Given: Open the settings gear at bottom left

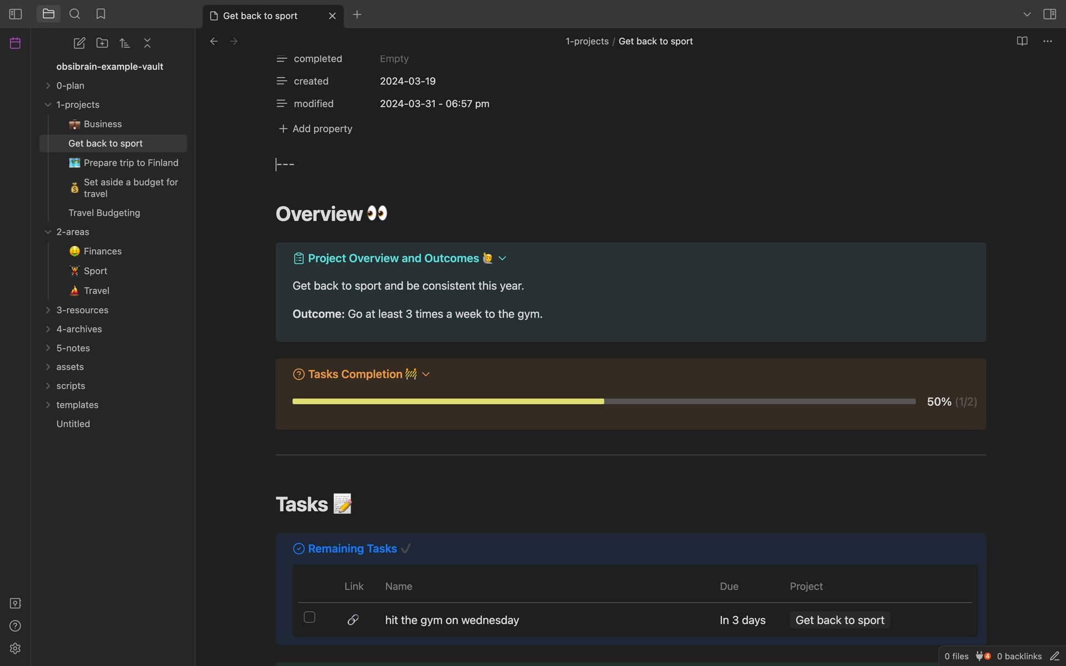Looking at the screenshot, I should (x=15, y=648).
